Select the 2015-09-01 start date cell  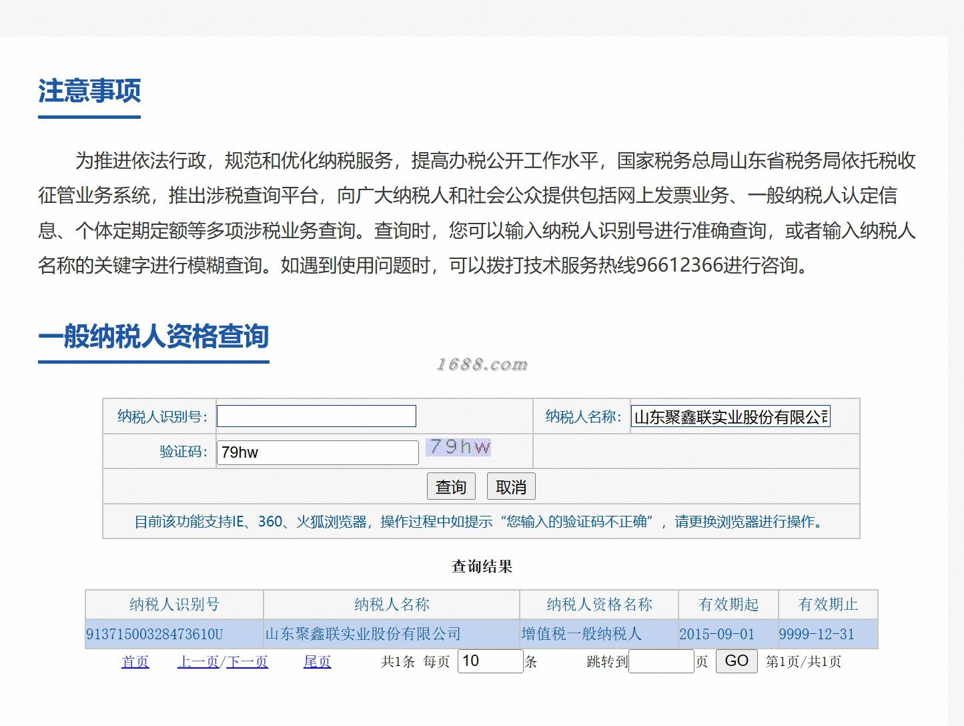[728, 634]
